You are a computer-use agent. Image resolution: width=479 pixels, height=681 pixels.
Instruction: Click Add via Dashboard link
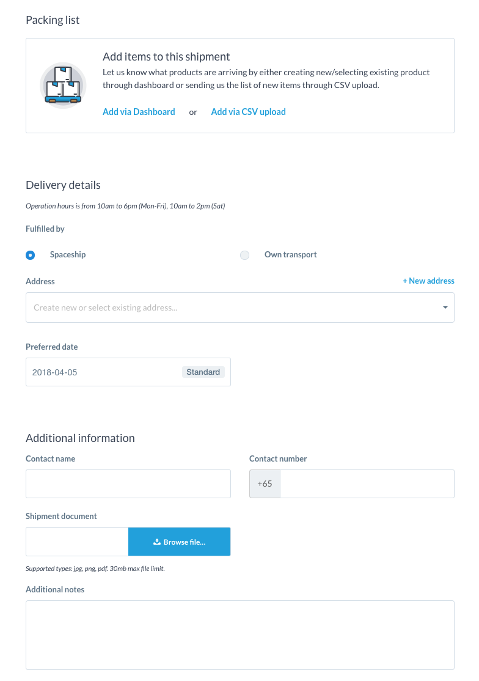(139, 112)
